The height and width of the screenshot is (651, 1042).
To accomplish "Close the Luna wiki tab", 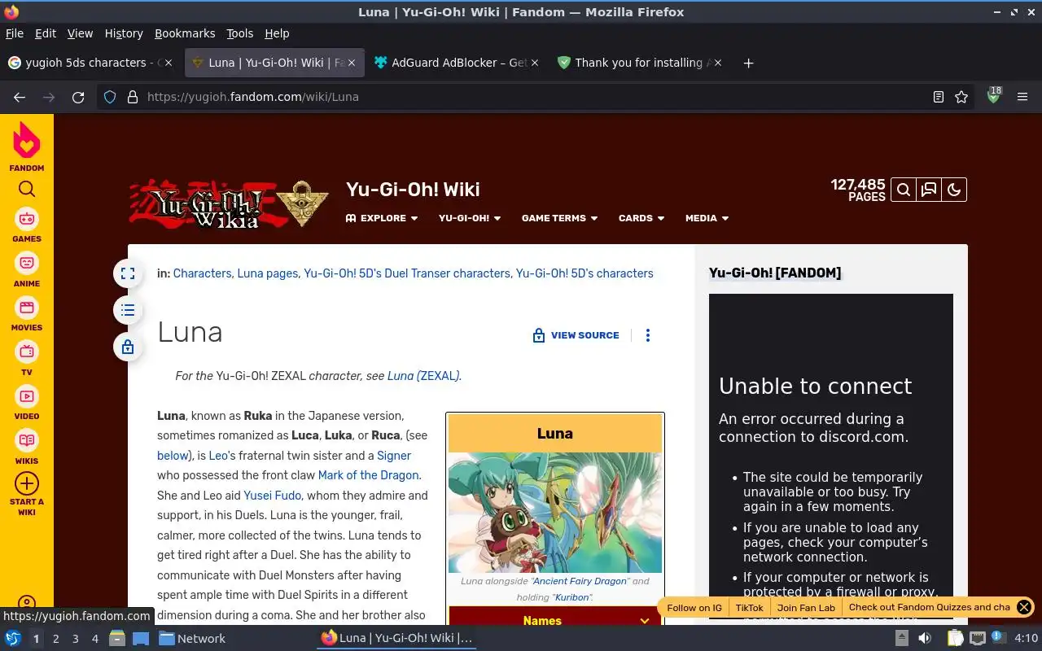I will (x=352, y=63).
